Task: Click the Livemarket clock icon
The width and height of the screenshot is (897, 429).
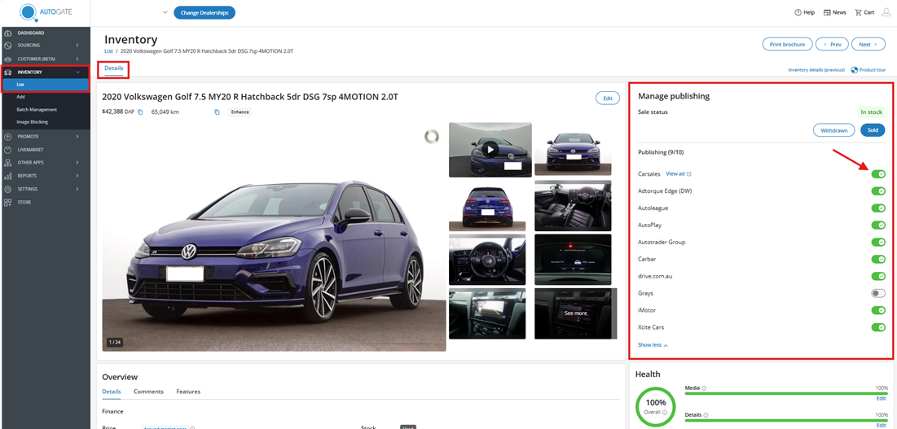Action: (x=7, y=149)
